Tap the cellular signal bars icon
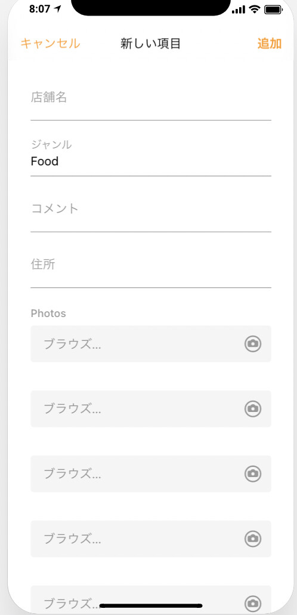Image resolution: width=297 pixels, height=615 pixels. tap(239, 10)
